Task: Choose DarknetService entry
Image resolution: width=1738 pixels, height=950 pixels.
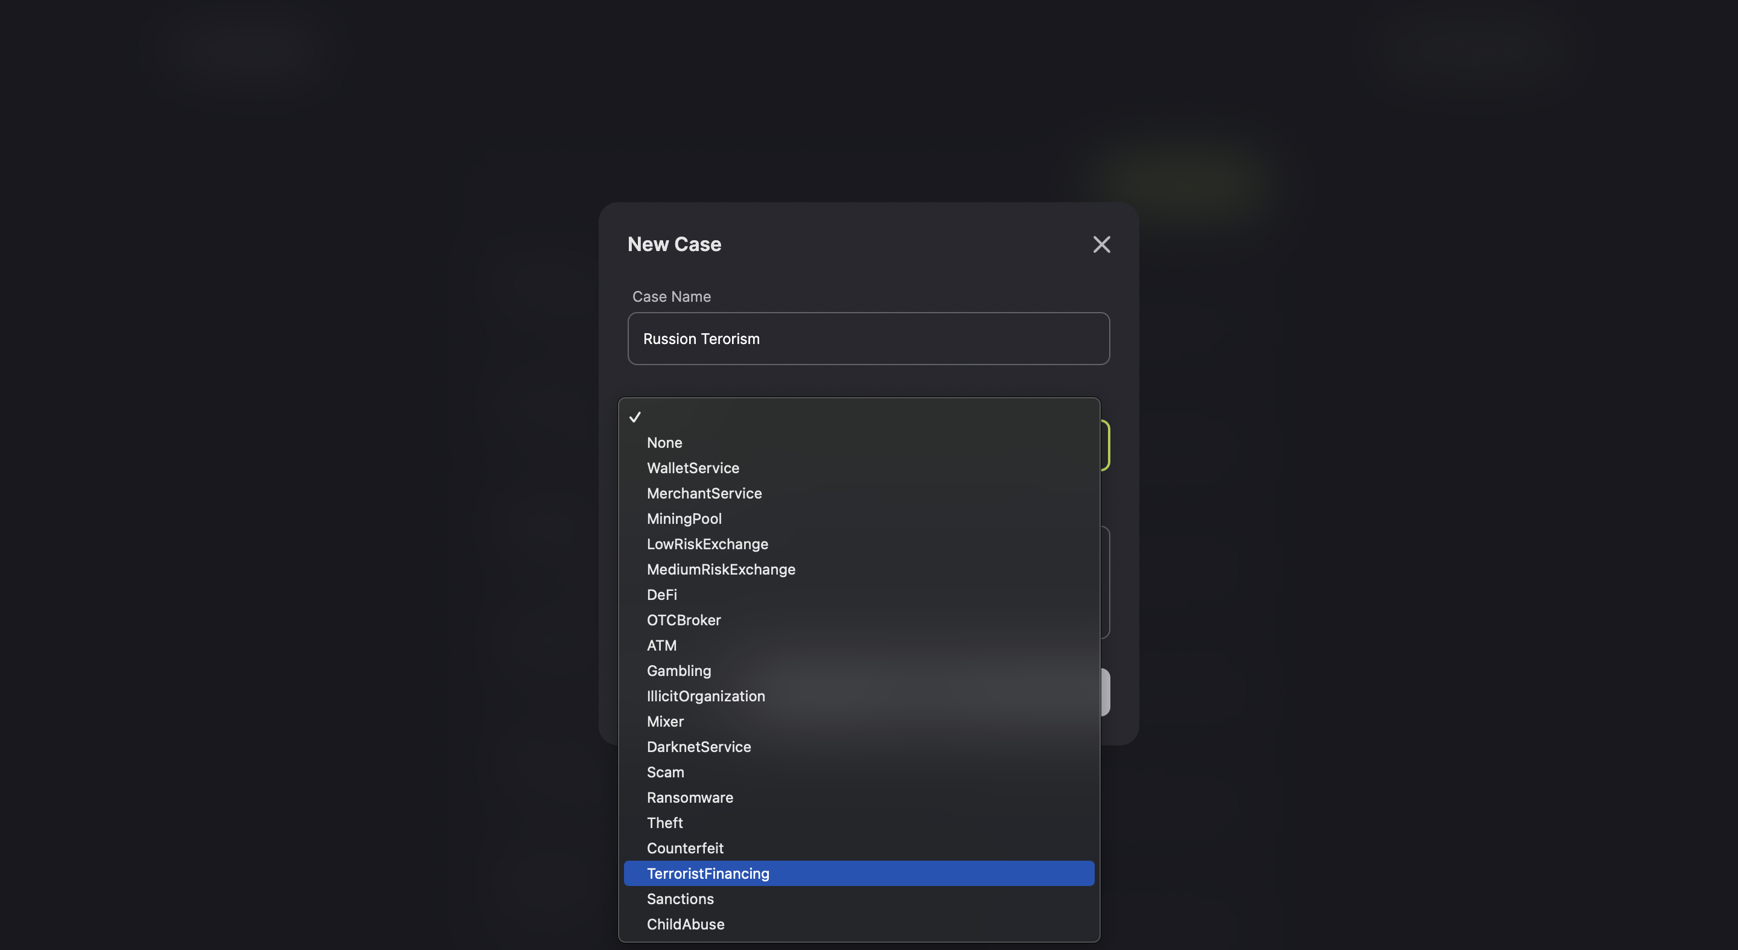Action: coord(698,746)
